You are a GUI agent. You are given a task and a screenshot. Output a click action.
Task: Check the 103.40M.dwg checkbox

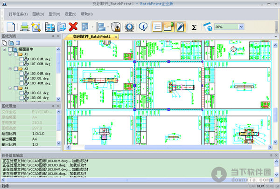click(x=21, y=83)
